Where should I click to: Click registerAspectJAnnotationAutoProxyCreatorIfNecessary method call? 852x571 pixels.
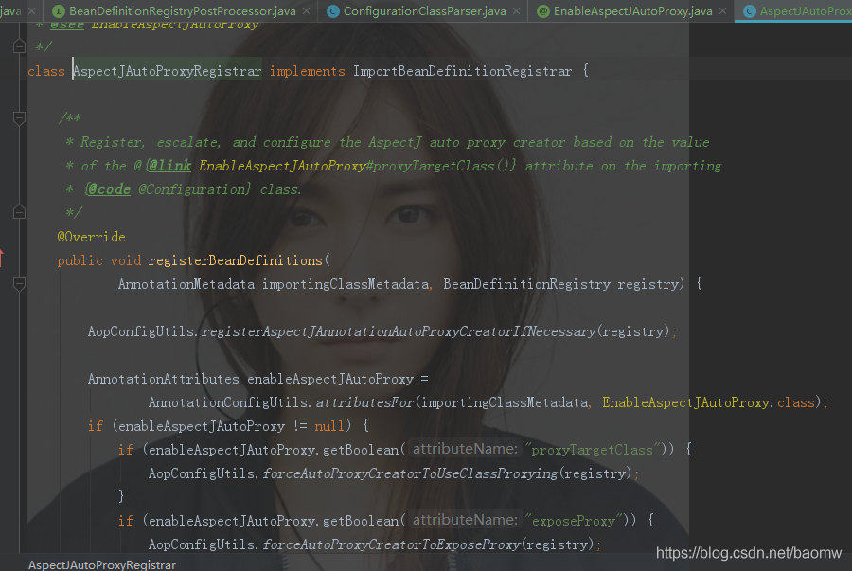399,331
